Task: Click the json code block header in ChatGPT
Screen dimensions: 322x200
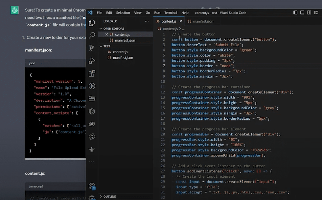Action: [56, 63]
